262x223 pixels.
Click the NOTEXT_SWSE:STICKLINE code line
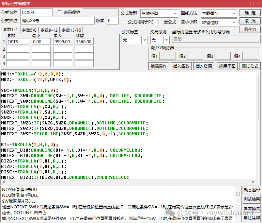pos(75,134)
